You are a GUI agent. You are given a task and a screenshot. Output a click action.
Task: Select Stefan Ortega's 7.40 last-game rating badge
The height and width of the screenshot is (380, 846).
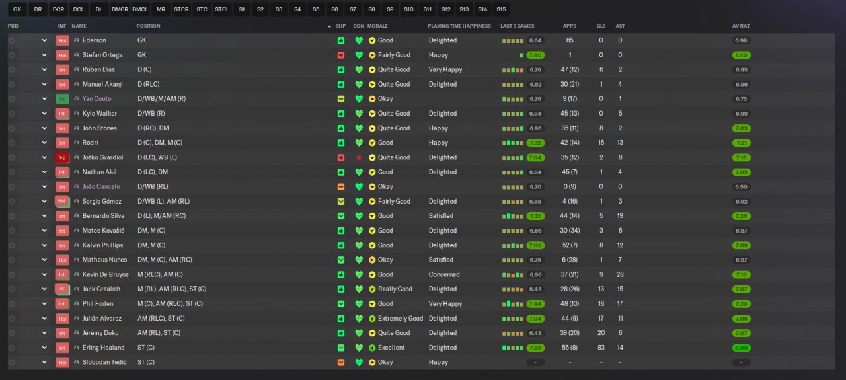click(535, 55)
